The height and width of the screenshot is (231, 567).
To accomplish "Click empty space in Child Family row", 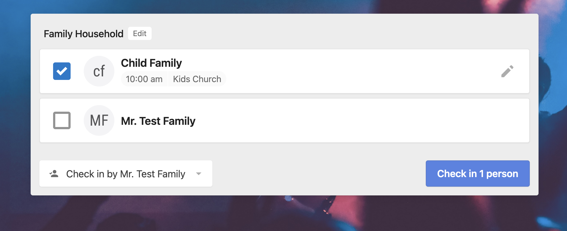I will coord(356,71).
